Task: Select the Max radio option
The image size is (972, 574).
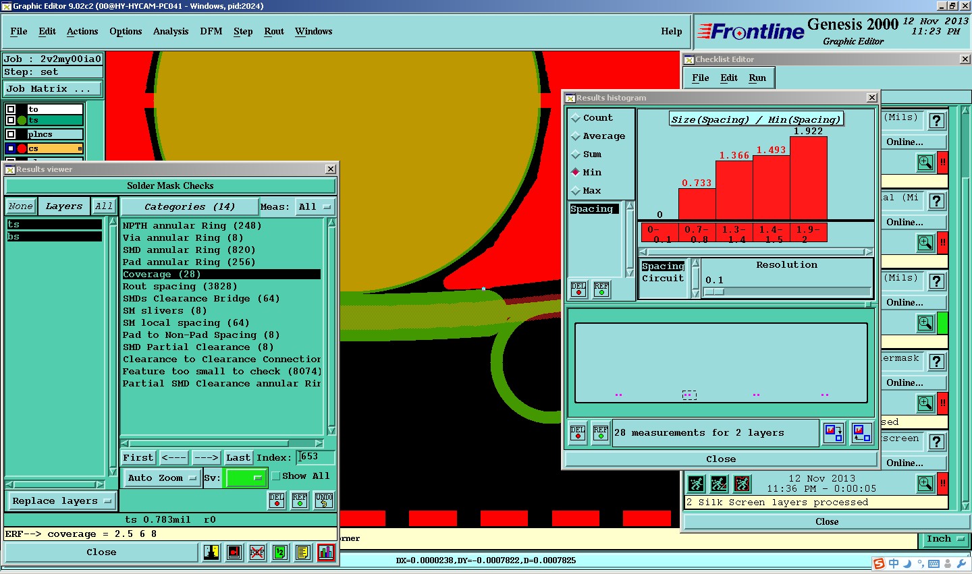Action: [576, 191]
